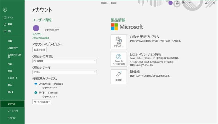Screen dimensions: 218x124
Task: Minimize the Excel window
Action: (198, 3)
